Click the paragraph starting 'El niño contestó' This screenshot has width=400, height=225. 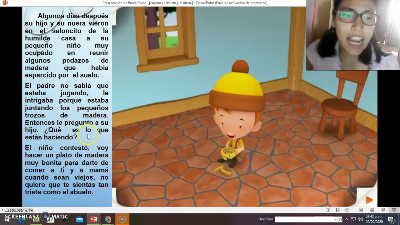[67, 170]
